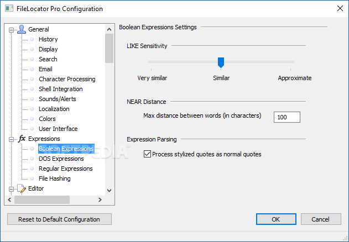Click tree horizontal scrollbar left arrow

[x=9, y=200]
